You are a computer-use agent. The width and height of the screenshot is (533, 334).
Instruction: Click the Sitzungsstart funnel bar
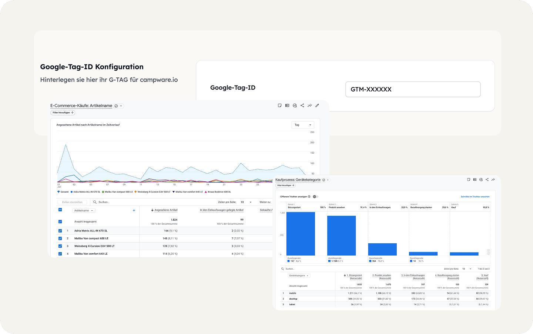coord(301,234)
